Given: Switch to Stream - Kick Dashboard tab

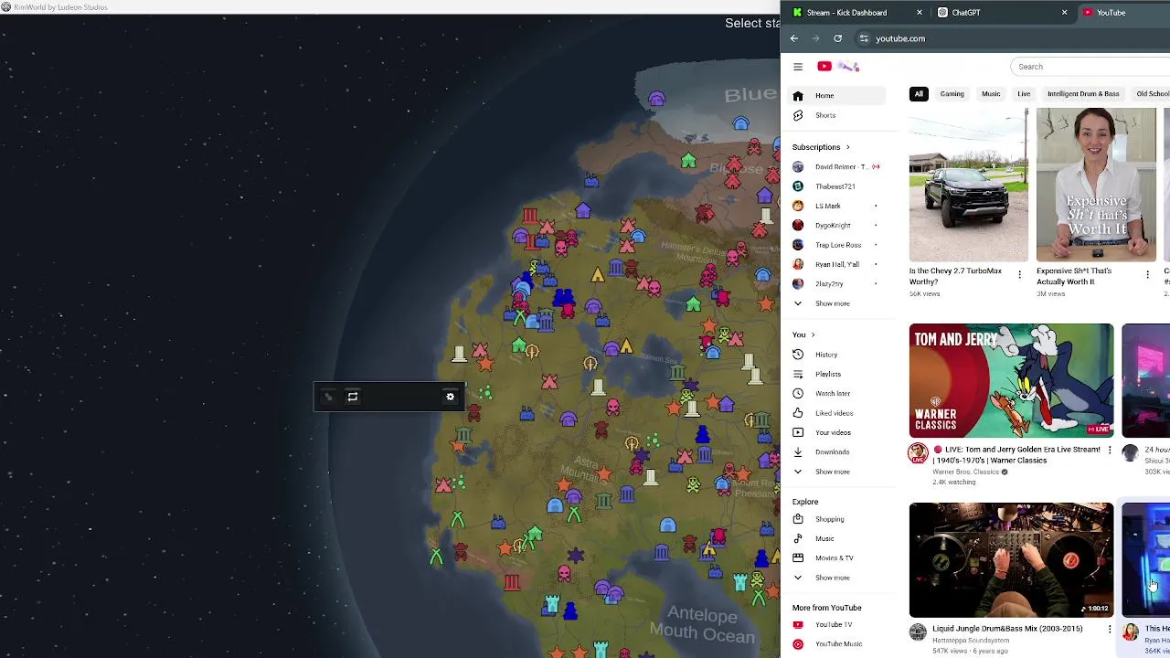Looking at the screenshot, I should [x=847, y=13].
